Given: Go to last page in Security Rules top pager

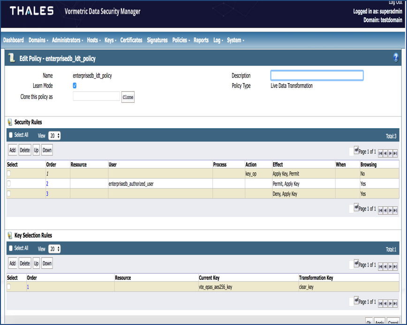Looking at the screenshot, I should (x=395, y=153).
